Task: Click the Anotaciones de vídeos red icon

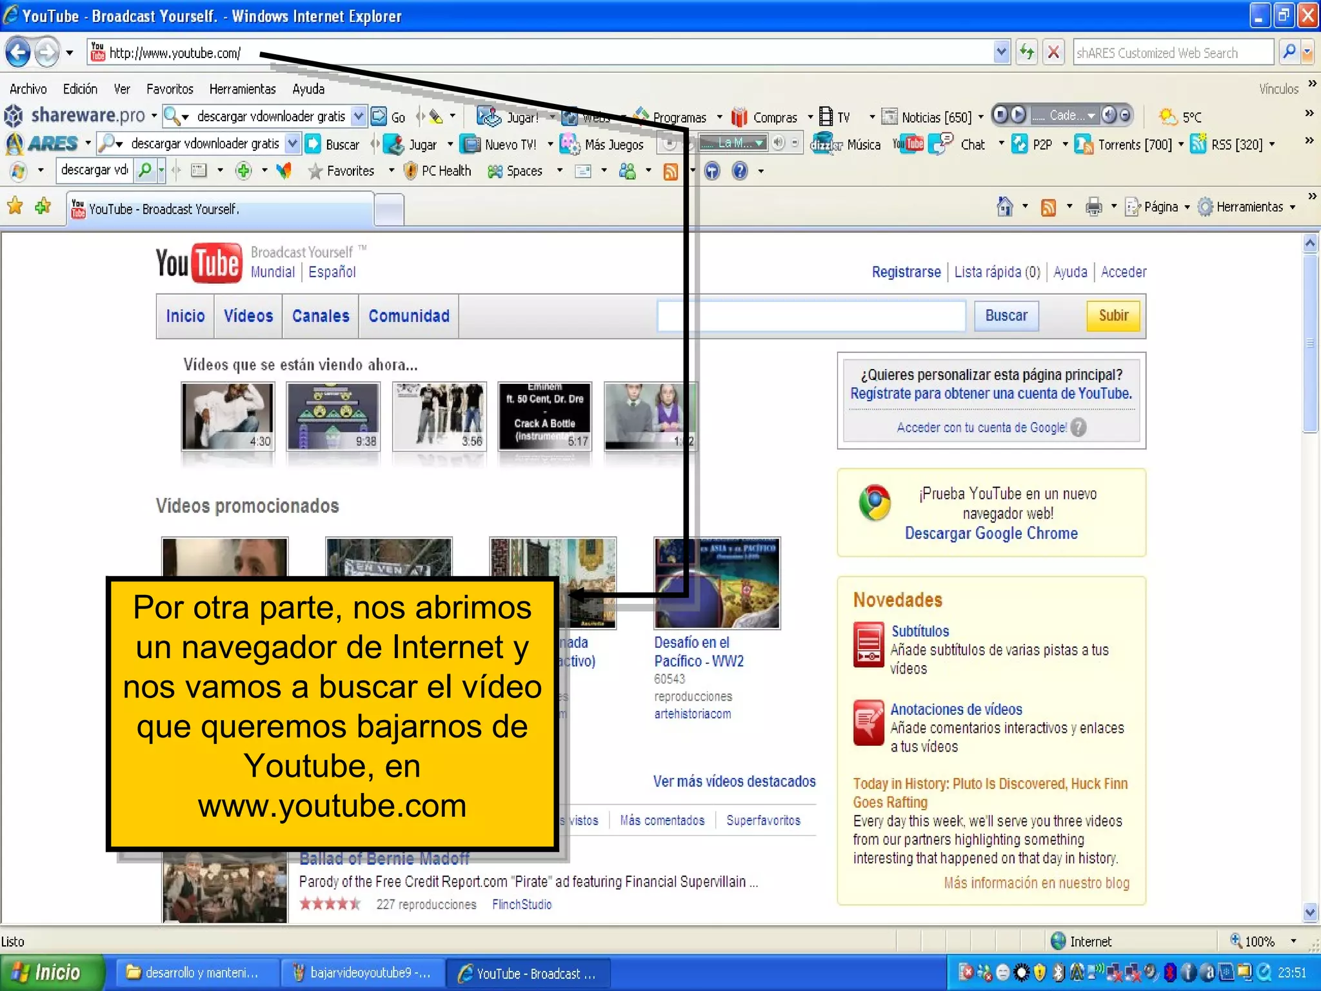Action: tap(868, 722)
